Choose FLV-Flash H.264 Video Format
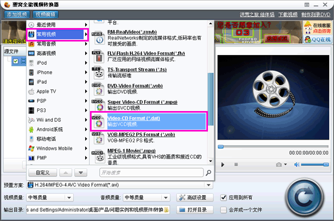The height and width of the screenshot is (221, 334). (x=146, y=53)
